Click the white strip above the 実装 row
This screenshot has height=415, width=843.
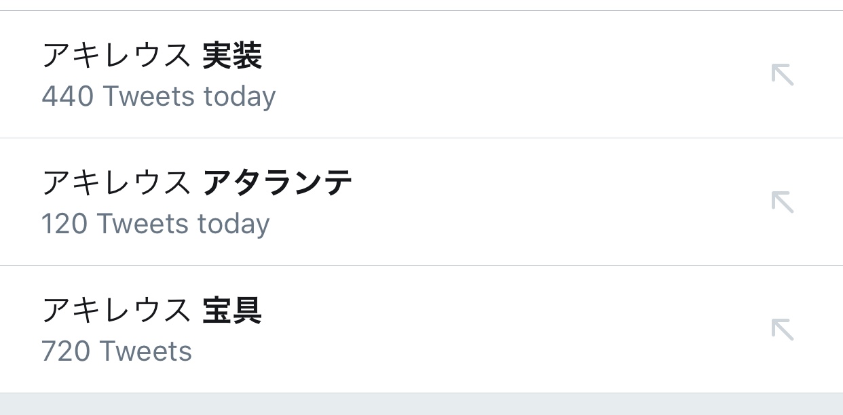[421, 5]
